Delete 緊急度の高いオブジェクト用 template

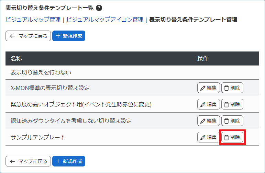pos(232,104)
